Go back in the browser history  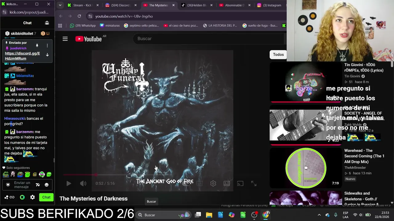coord(61,16)
